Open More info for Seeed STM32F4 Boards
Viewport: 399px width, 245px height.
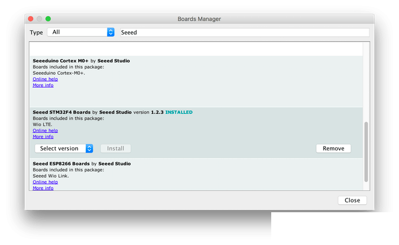[43, 136]
